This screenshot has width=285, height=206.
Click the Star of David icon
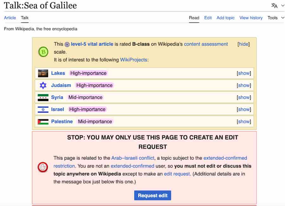pos(43,85)
